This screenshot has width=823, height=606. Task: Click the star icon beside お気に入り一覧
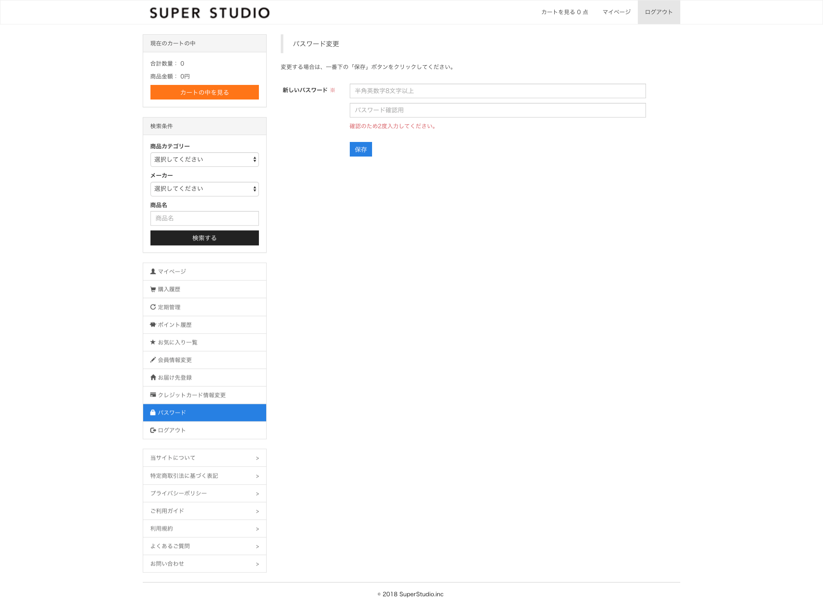[153, 342]
